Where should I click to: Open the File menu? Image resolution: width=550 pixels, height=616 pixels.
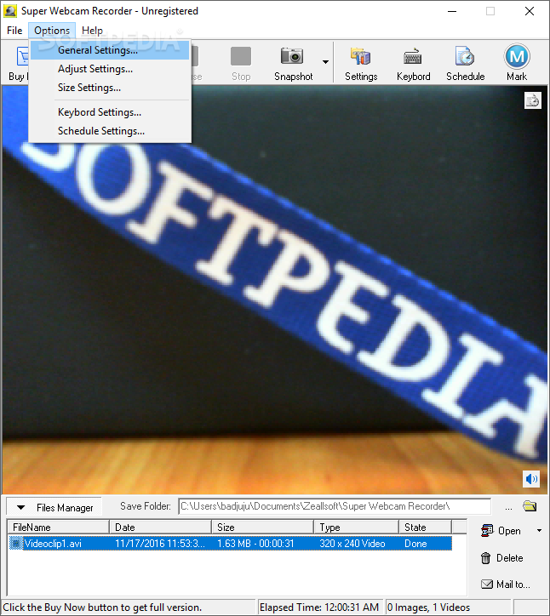pos(14,31)
